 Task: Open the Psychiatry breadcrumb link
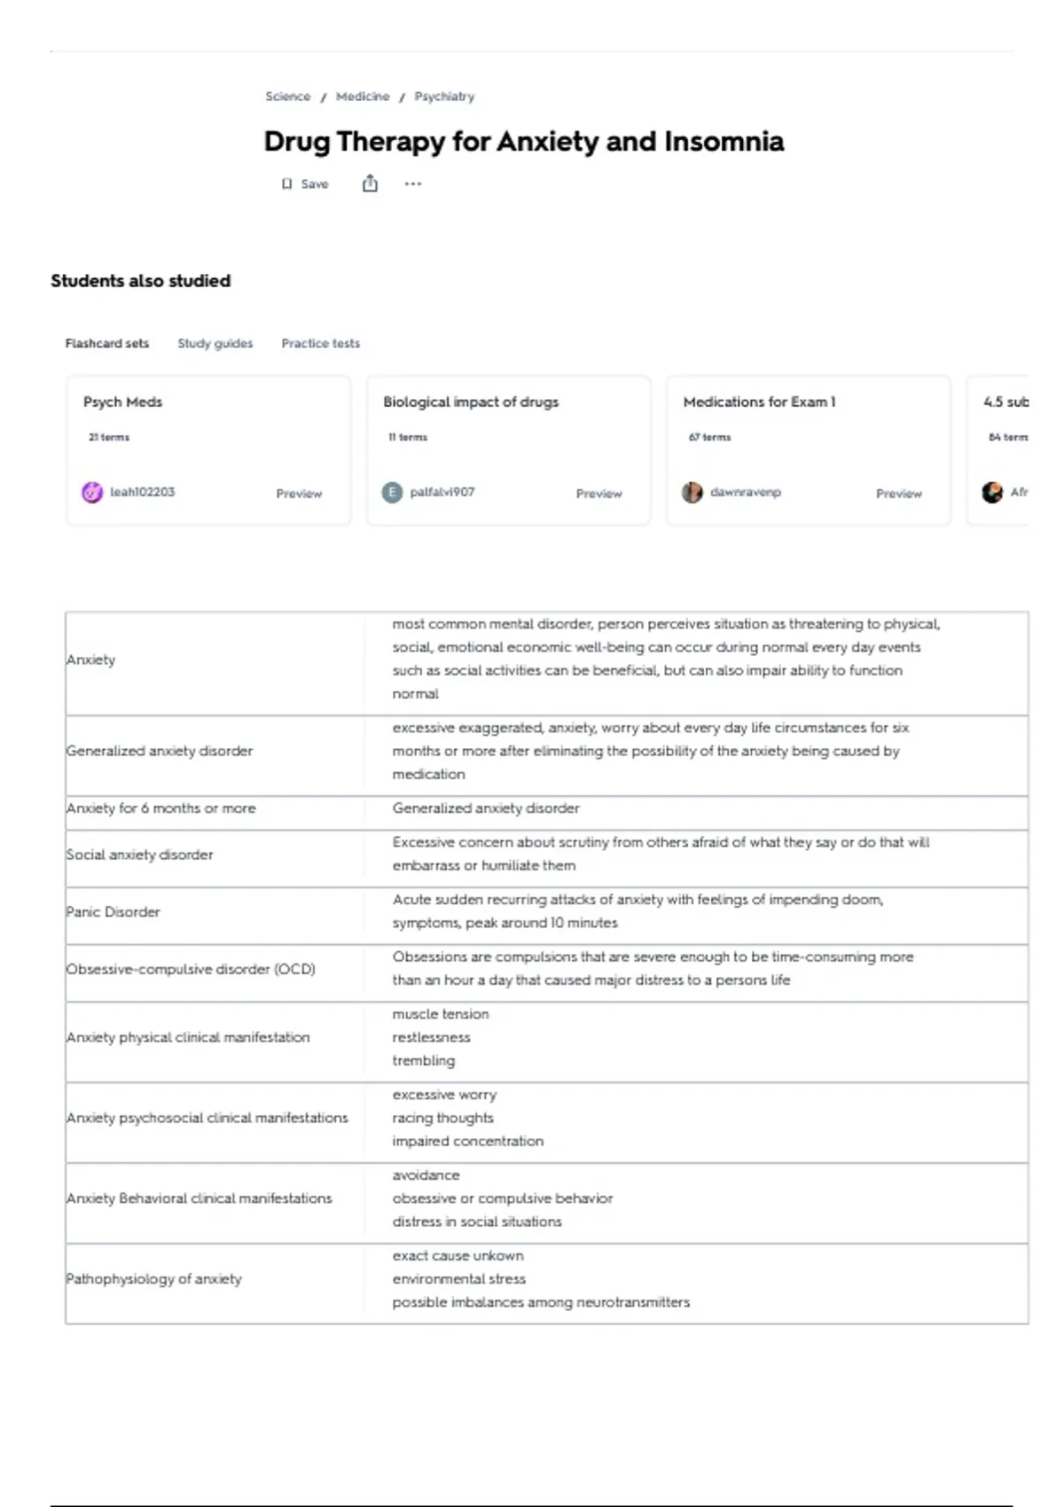click(444, 97)
